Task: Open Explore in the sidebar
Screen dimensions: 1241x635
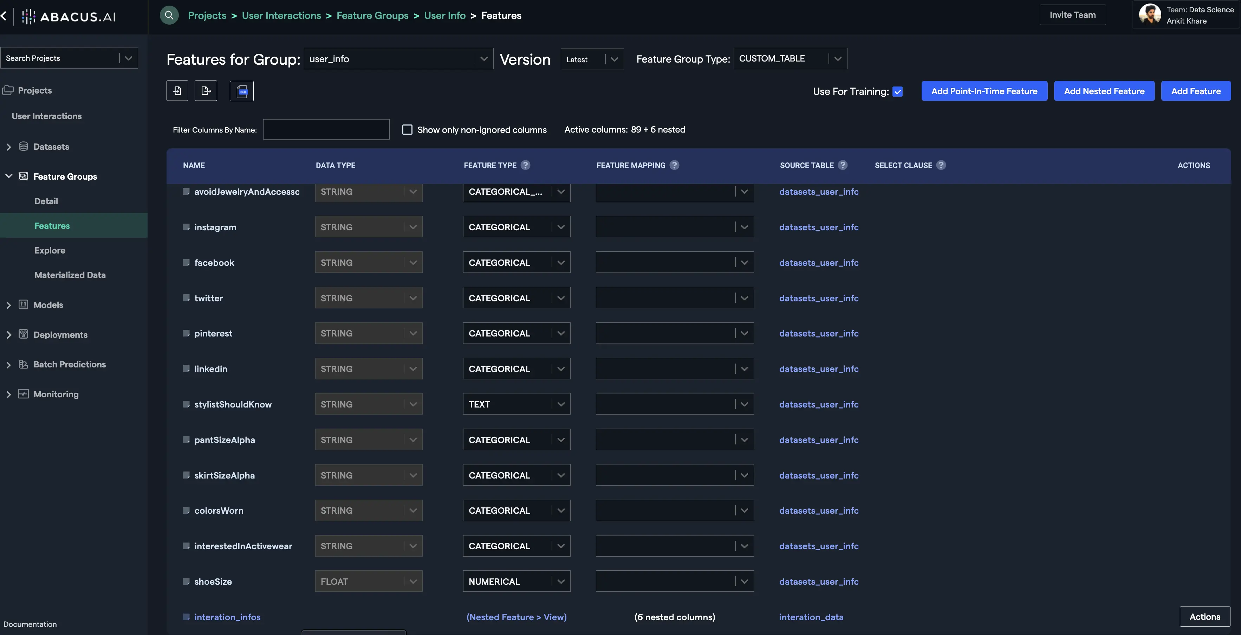Action: tap(50, 250)
